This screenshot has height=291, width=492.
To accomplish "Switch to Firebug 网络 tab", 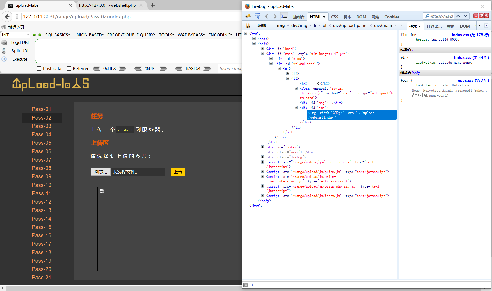I will [375, 17].
